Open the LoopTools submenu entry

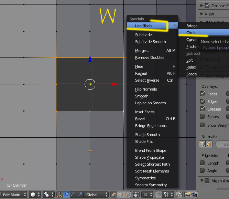(152, 26)
